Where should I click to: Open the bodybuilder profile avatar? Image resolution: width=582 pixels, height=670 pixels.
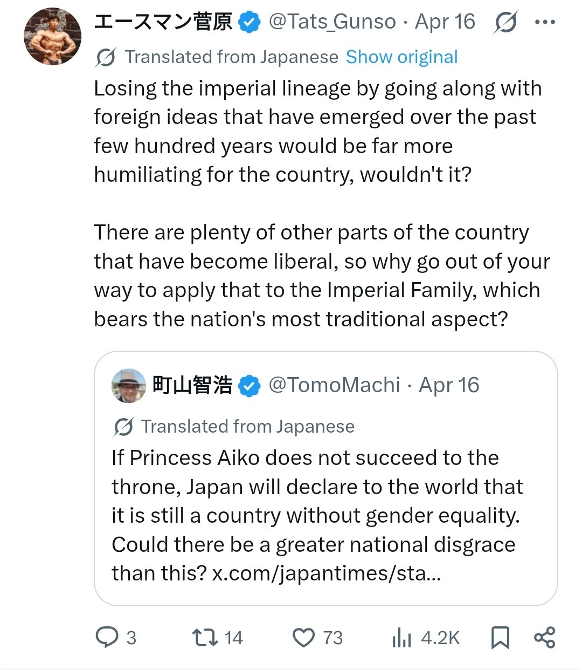pyautogui.click(x=52, y=37)
